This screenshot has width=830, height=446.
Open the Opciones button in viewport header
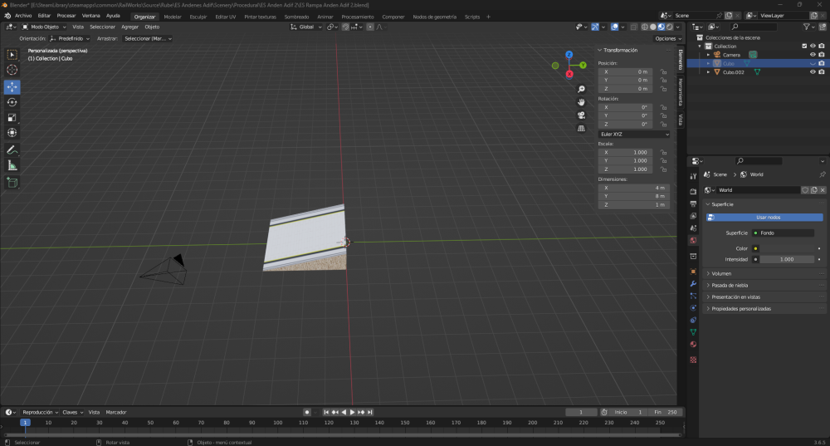[x=666, y=38]
